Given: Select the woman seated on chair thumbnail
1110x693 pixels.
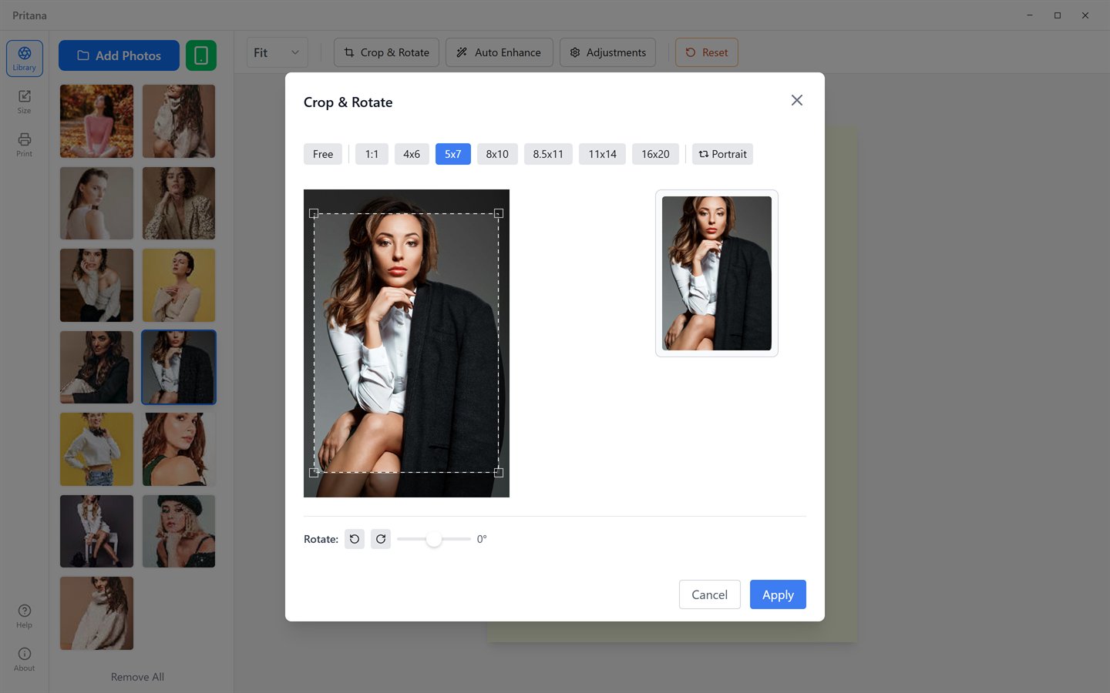Looking at the screenshot, I should 96,531.
